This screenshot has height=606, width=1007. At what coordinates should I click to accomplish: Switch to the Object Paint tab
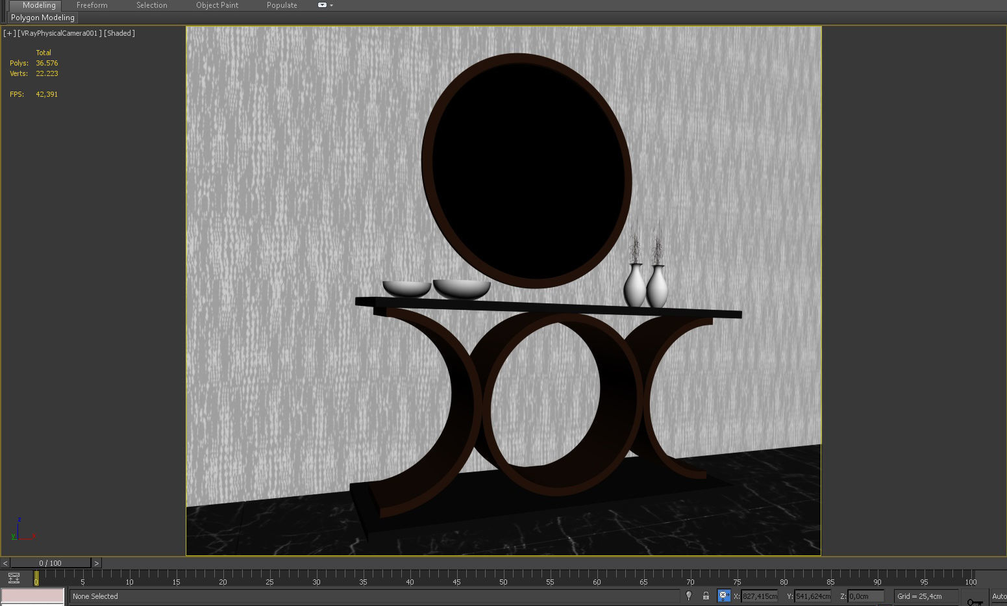tap(218, 5)
